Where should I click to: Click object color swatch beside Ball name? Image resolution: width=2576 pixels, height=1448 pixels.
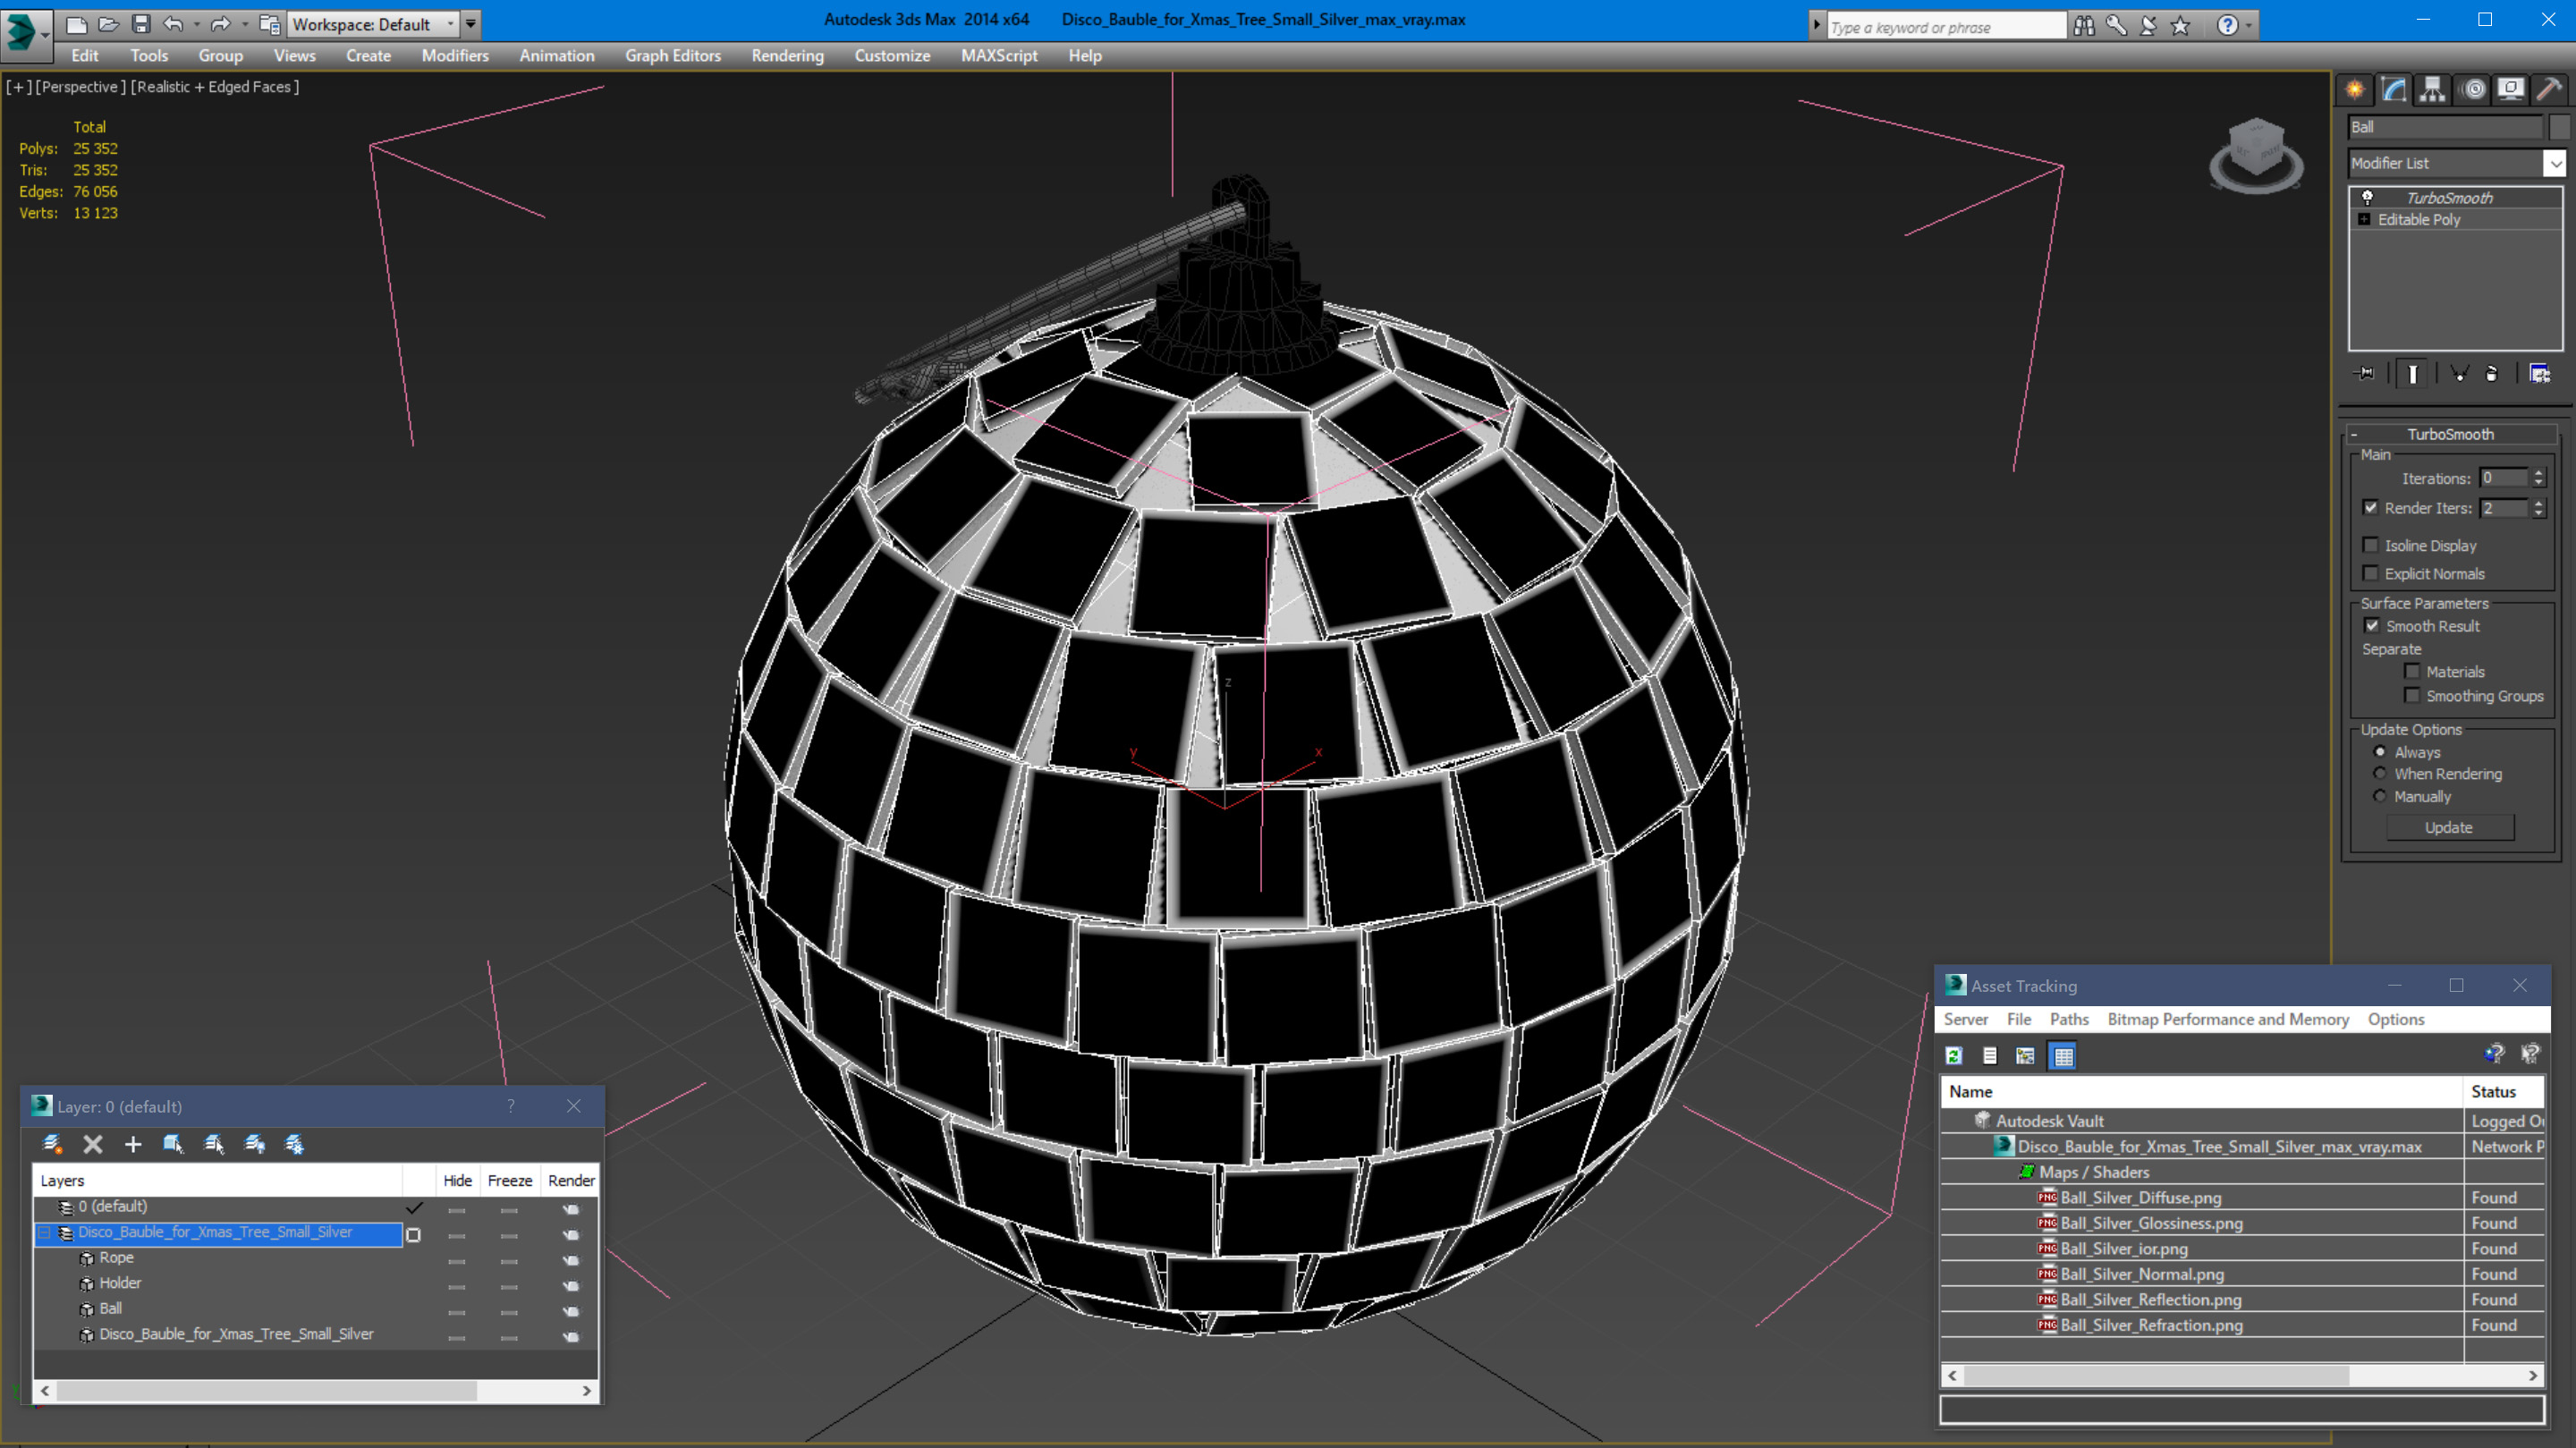tap(2561, 127)
